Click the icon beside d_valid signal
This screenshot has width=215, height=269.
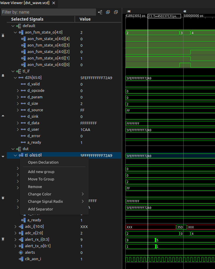23,84
